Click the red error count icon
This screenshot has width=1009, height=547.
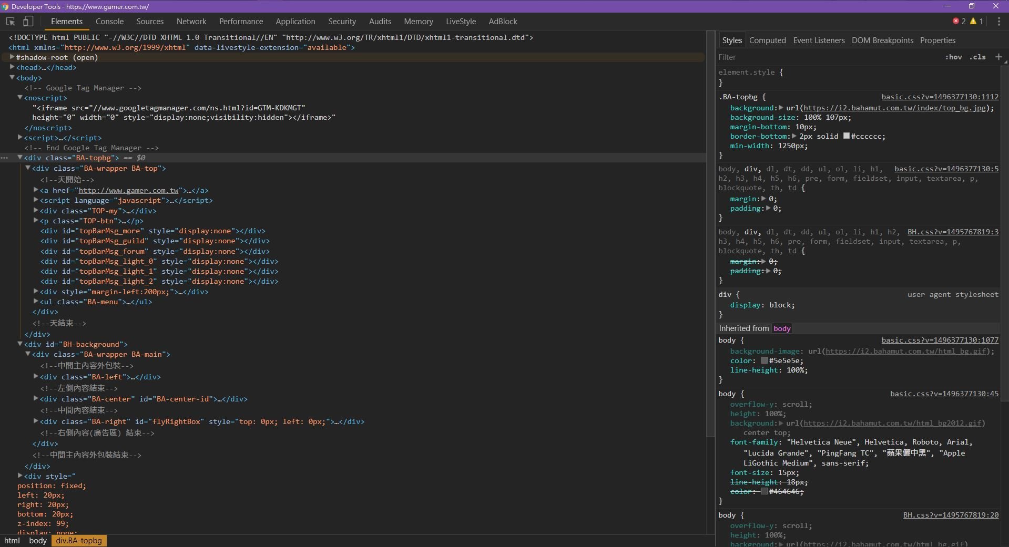[956, 21]
